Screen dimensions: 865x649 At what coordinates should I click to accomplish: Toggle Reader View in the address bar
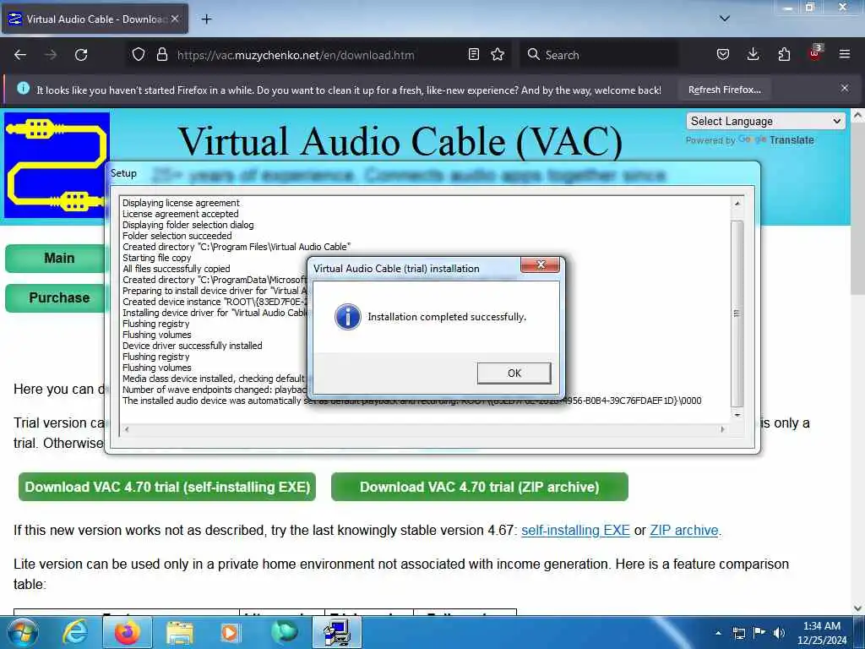coord(473,55)
